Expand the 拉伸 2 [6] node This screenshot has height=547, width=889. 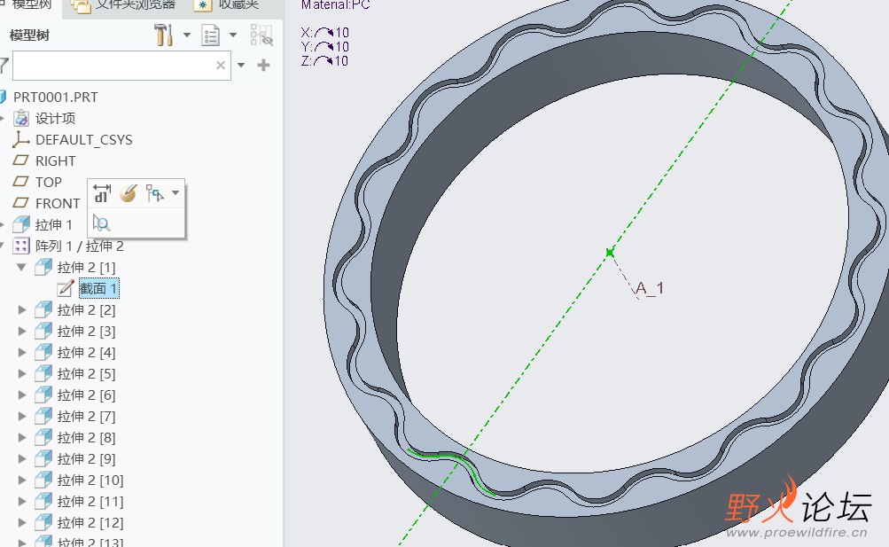click(21, 395)
